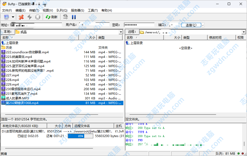Click the red X disconnect icon
Screen dimensions: 247x156
(x=21, y=17)
